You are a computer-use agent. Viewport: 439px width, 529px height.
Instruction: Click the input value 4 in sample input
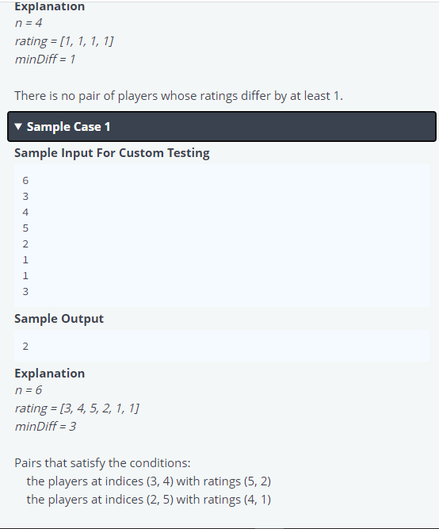coord(25,213)
